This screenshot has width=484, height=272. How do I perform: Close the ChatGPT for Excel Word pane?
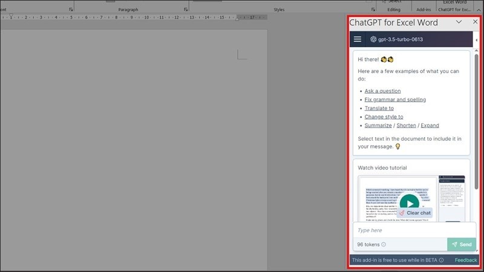click(x=475, y=22)
